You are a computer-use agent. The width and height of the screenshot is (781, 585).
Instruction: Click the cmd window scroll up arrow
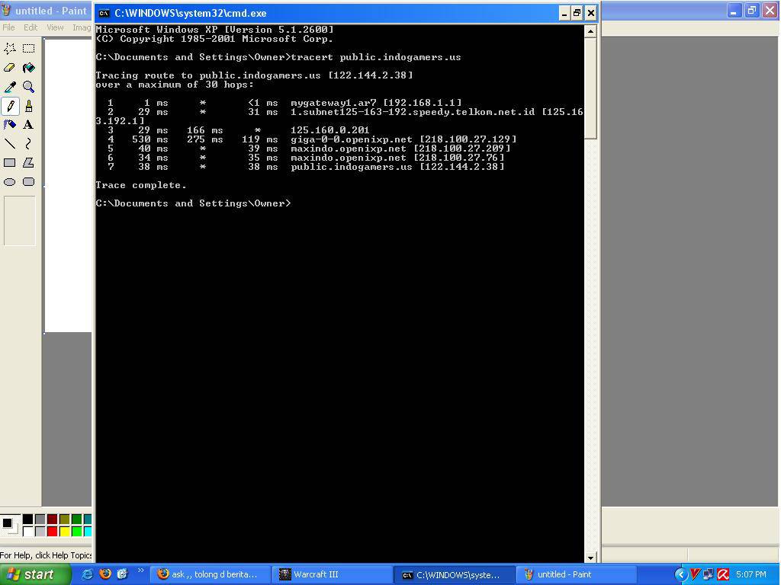coord(590,31)
